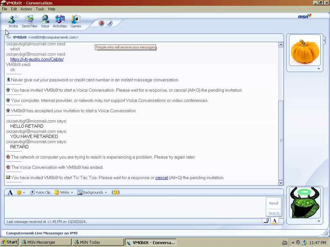Click 'VM0b0t has accepted your invitation' line
Viewport: 330px width, 247px height.
click(74, 111)
